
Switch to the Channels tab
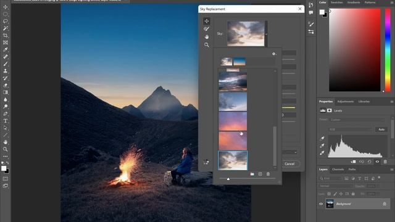click(x=338, y=170)
